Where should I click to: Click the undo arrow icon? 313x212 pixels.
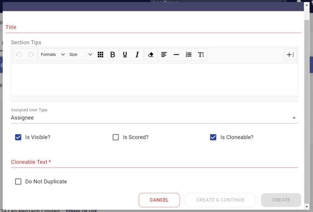pos(19,55)
